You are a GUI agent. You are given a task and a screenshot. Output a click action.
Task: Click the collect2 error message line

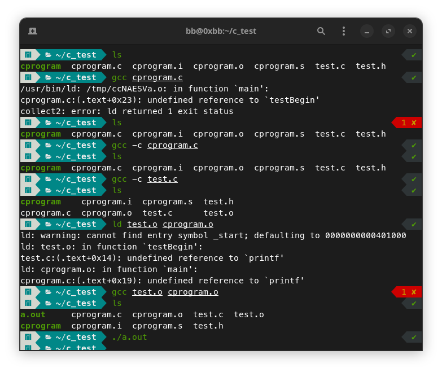pos(126,111)
